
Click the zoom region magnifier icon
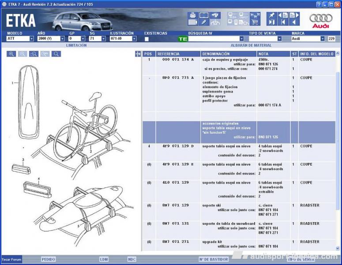34,54
